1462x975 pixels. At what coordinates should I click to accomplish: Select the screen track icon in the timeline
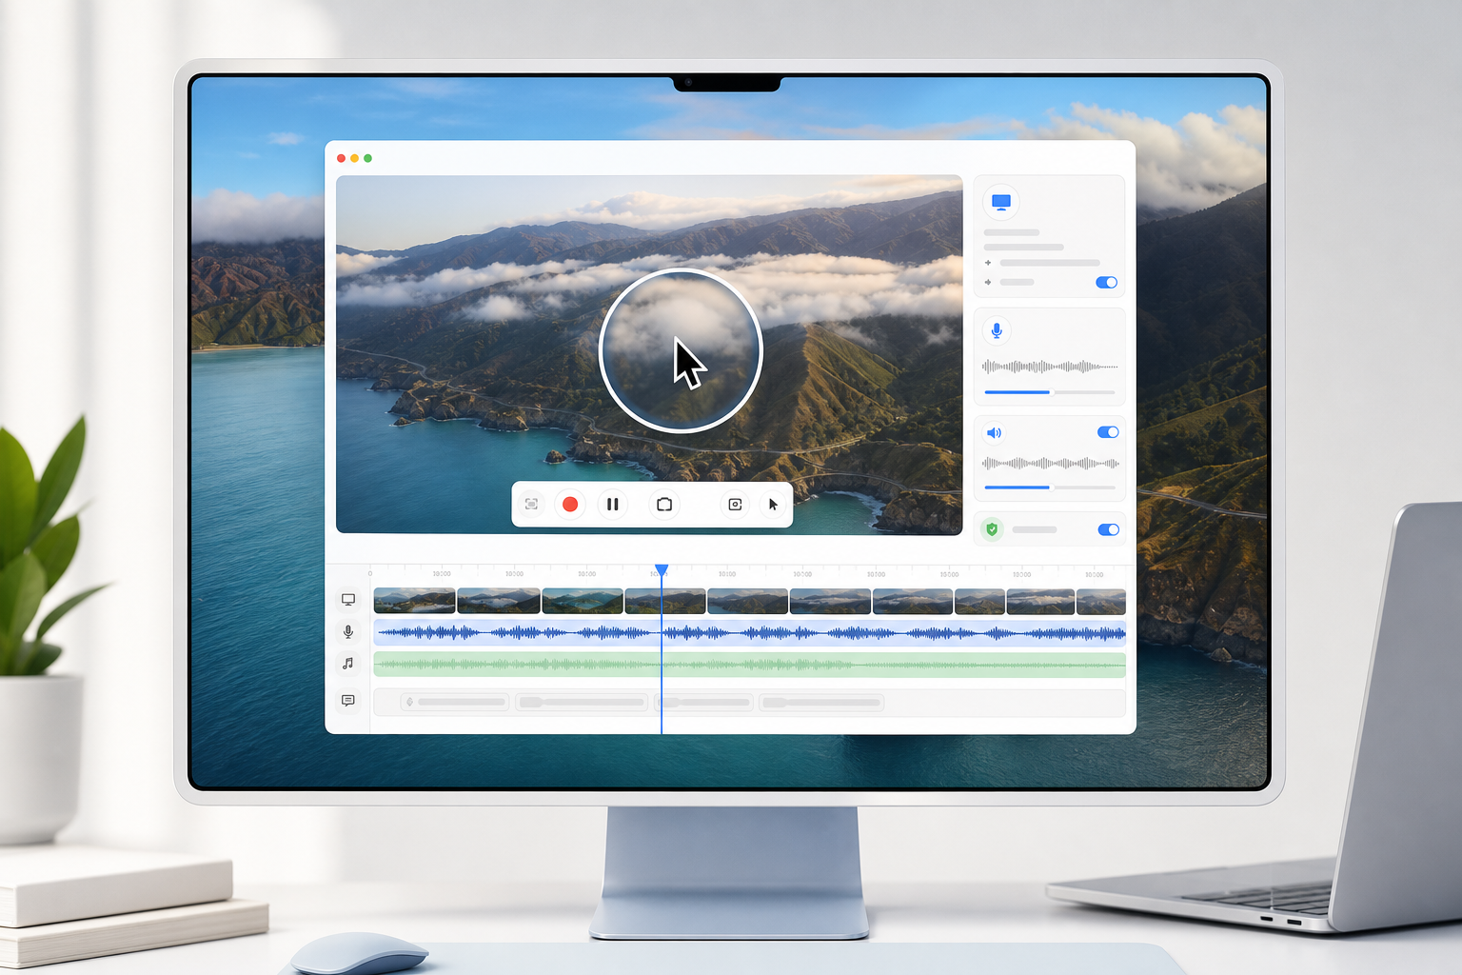click(348, 600)
